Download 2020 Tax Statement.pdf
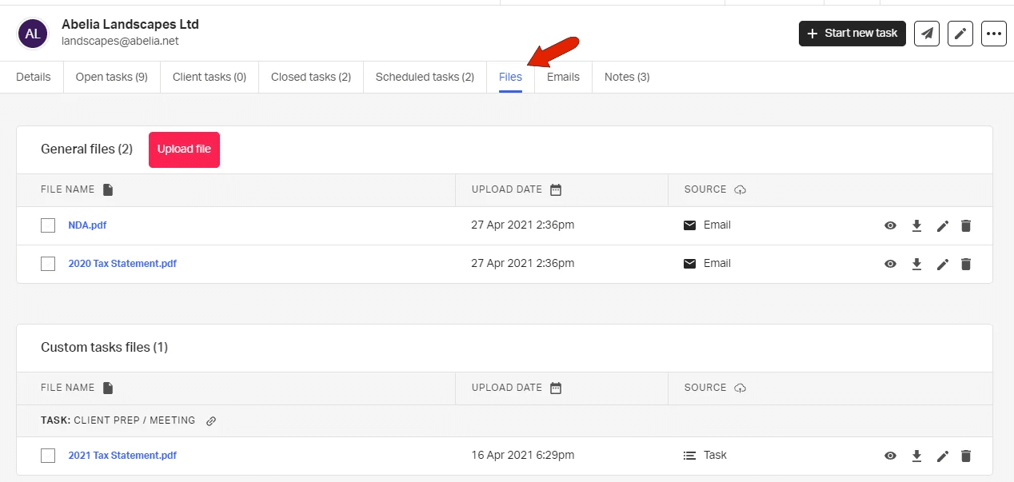The height and width of the screenshot is (482, 1014). [x=916, y=264]
